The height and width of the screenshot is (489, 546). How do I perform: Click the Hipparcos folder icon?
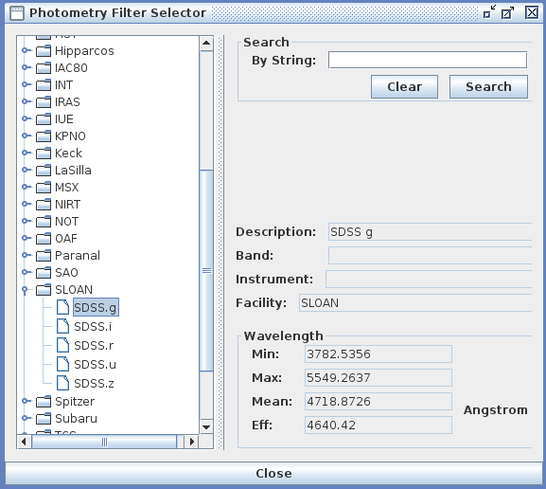click(44, 51)
